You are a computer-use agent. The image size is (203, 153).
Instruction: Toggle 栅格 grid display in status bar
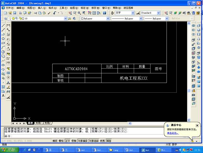[x=61, y=141]
